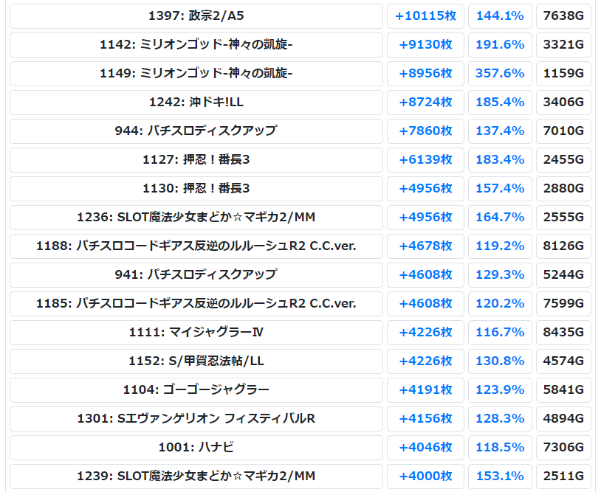Click the 191.6% rate
601x492 pixels.
click(500, 45)
